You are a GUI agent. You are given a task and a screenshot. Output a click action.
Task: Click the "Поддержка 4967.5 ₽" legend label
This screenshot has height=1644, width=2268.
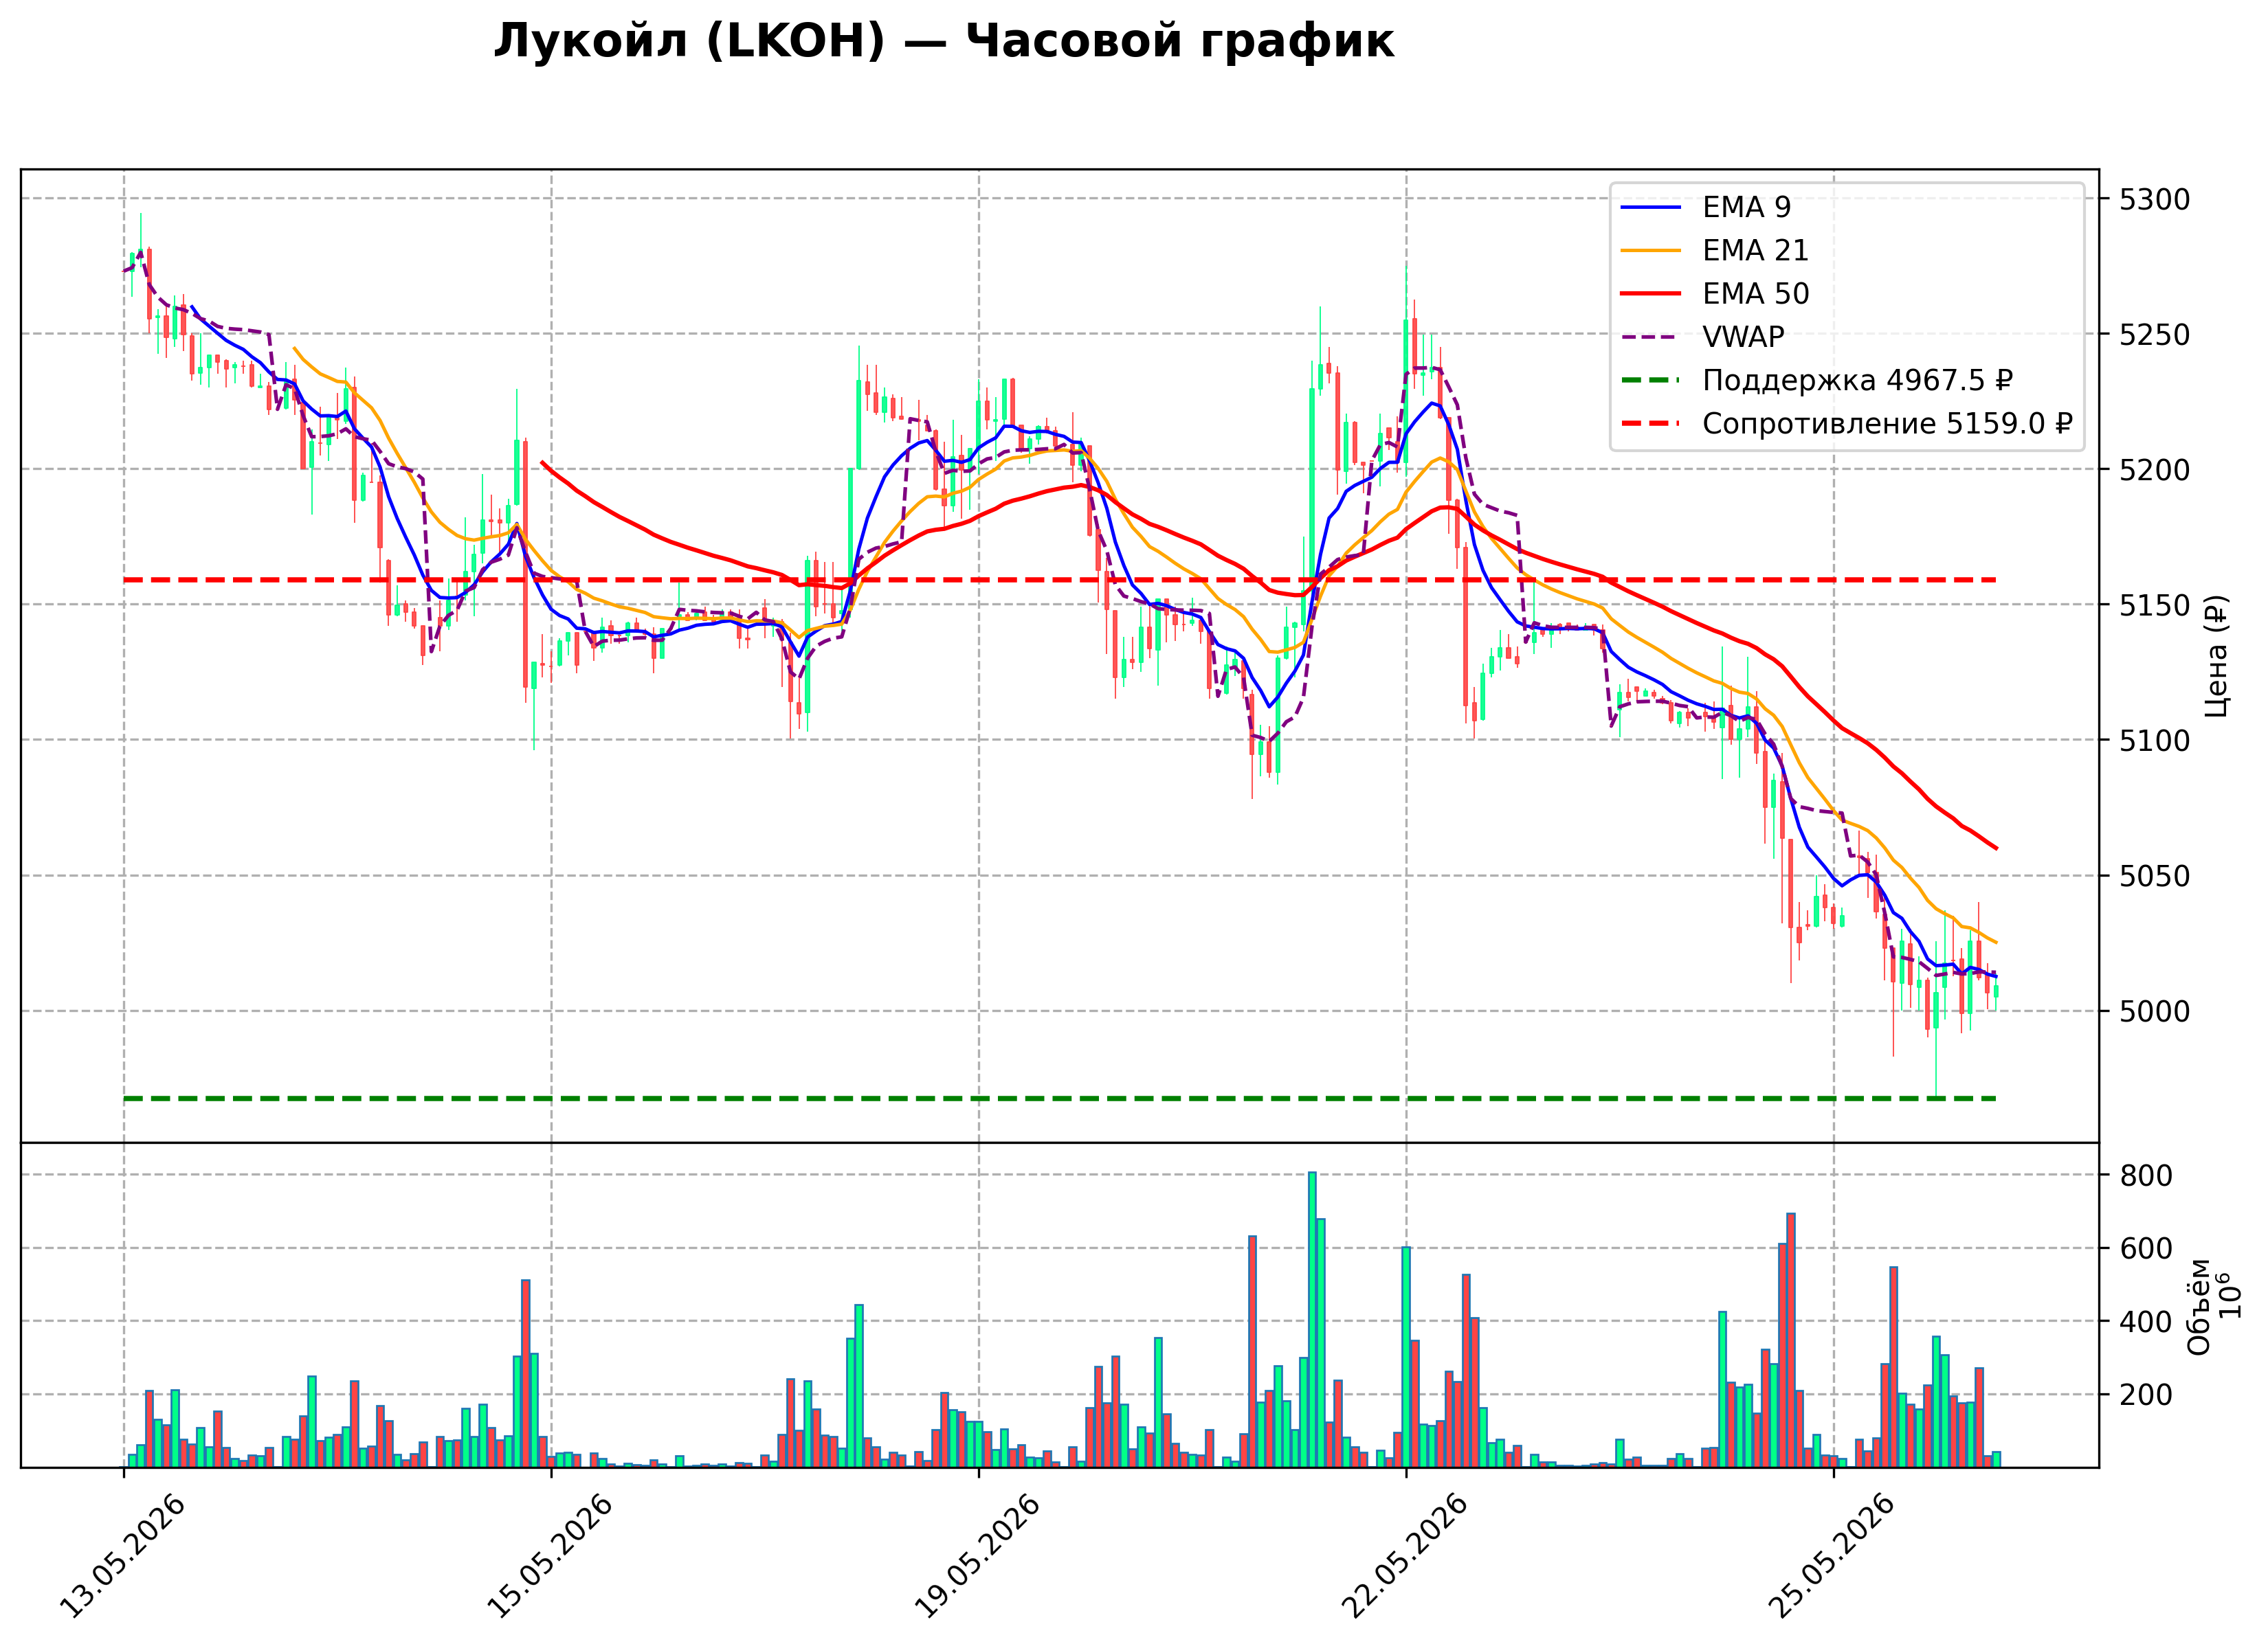pyautogui.click(x=1857, y=380)
